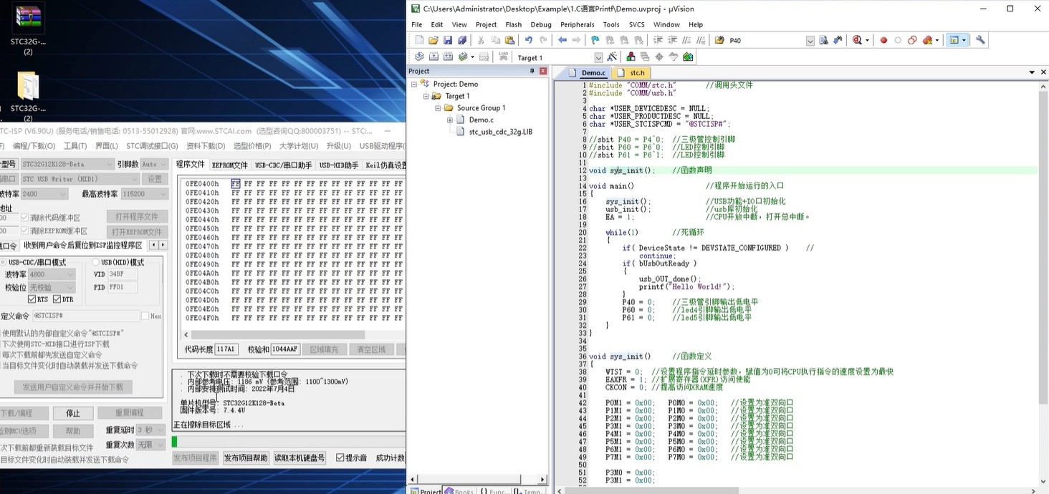Click the Open file folder icon in µVision

[x=434, y=40]
